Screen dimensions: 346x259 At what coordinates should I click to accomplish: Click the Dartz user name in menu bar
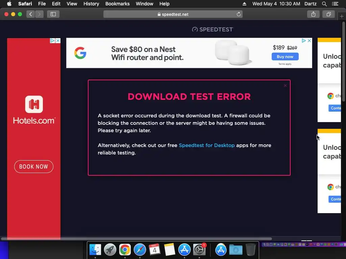click(310, 4)
